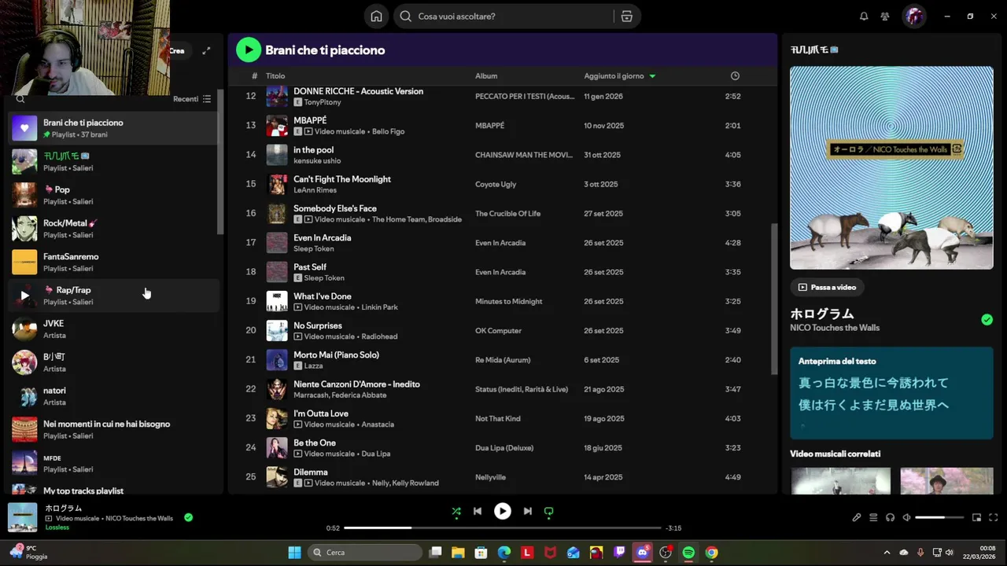Open the Recenti sort and view dropdown
Image resolution: width=1007 pixels, height=566 pixels.
pos(192,99)
